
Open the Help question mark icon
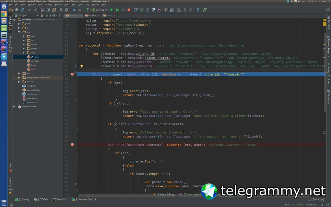198,10
